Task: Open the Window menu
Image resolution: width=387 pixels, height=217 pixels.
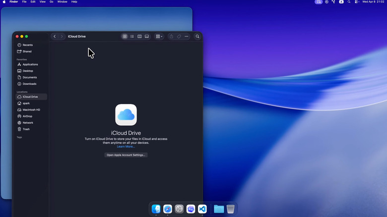Action: tap(62, 1)
